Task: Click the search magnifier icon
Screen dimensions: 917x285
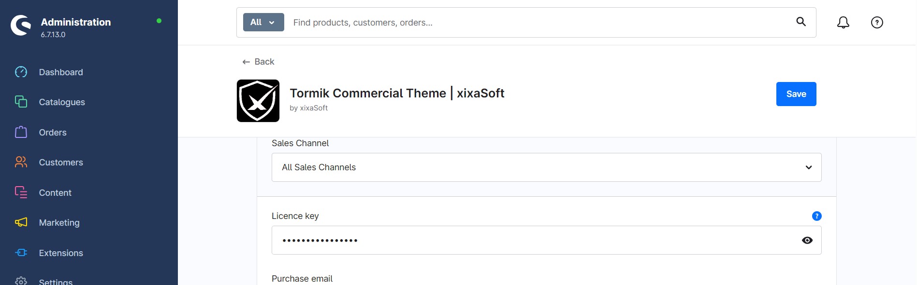Action: (x=801, y=22)
